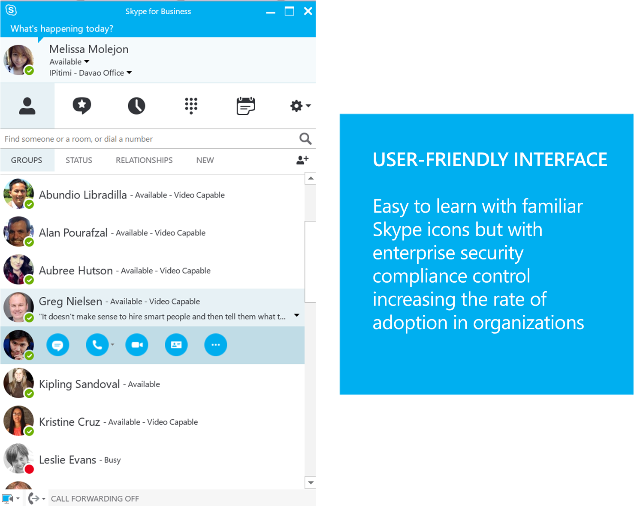Switch to the RELATIONSHIPS tab
Screen dimensions: 634x506
pyautogui.click(x=144, y=160)
